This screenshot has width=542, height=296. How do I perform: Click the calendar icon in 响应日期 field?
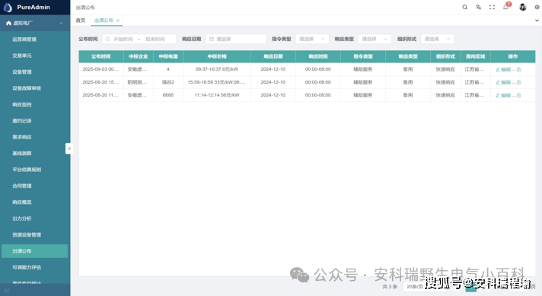[211, 40]
